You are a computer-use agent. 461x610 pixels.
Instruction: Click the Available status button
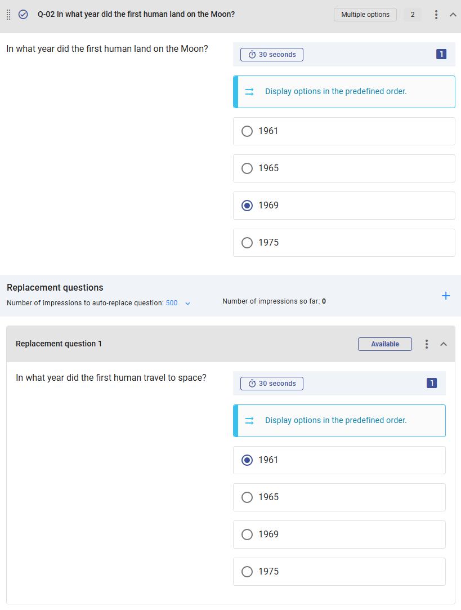coord(384,344)
